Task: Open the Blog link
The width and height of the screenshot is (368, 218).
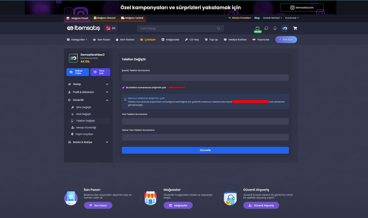Action: coord(257,18)
